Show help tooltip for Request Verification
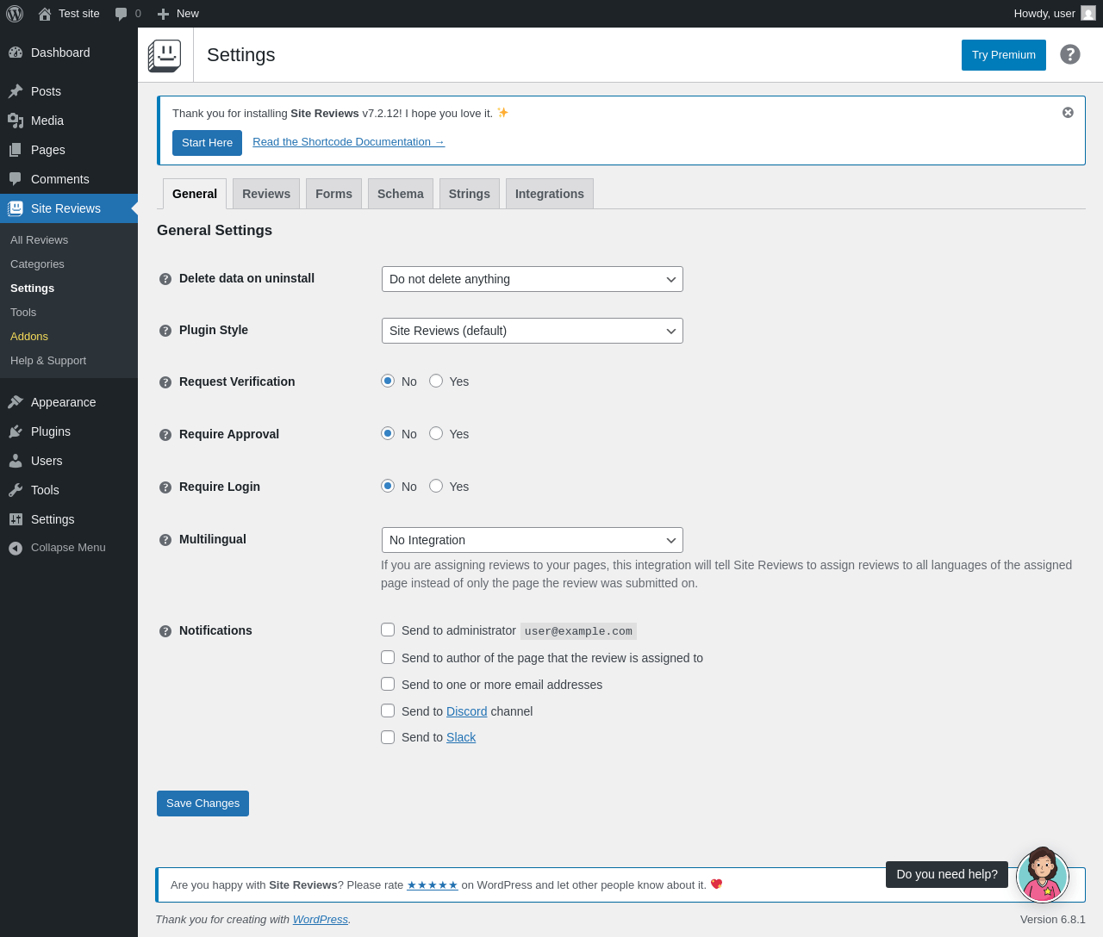The width and height of the screenshot is (1103, 937). pyautogui.click(x=165, y=382)
